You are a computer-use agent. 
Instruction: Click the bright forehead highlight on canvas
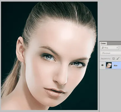pyautogui.click(x=66, y=33)
